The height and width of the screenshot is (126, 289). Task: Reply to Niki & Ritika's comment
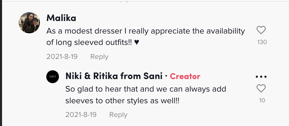click(x=118, y=115)
